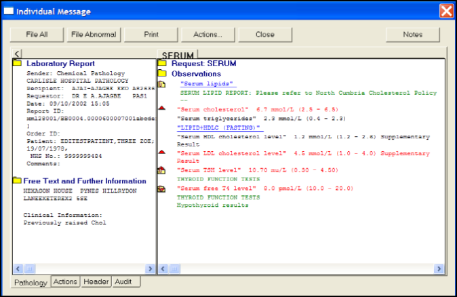Click right arrow of the results pane scrollbar
Viewport: 457px width, 297px height.
439,269
